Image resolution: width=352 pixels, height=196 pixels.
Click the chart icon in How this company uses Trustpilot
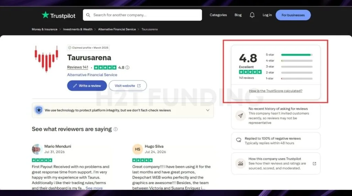pyautogui.click(x=240, y=163)
